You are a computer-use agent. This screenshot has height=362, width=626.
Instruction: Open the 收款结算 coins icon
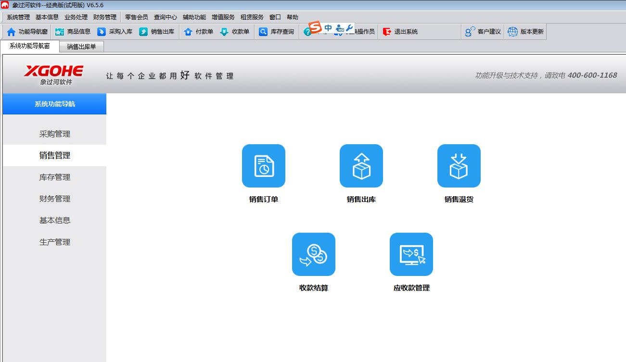(x=314, y=254)
